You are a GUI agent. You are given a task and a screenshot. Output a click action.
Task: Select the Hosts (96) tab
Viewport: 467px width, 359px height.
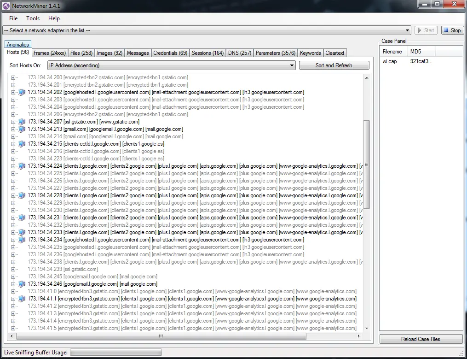(x=18, y=52)
